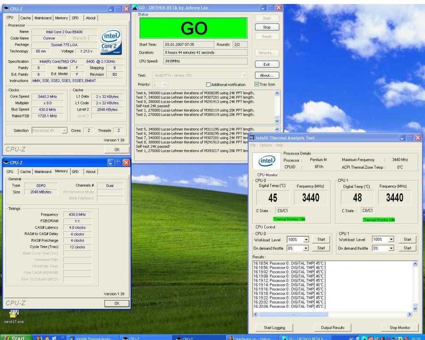Open CPU 1 On demand throttle dropdown

(391, 248)
